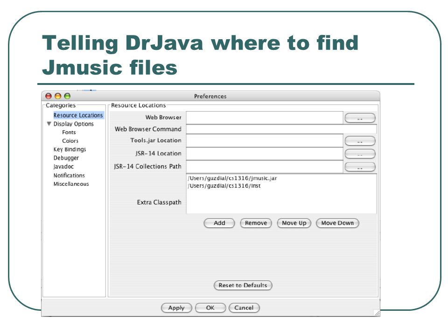Screen dimensions: 448x336
Task: Open the Colors category
Action: [x=70, y=141]
